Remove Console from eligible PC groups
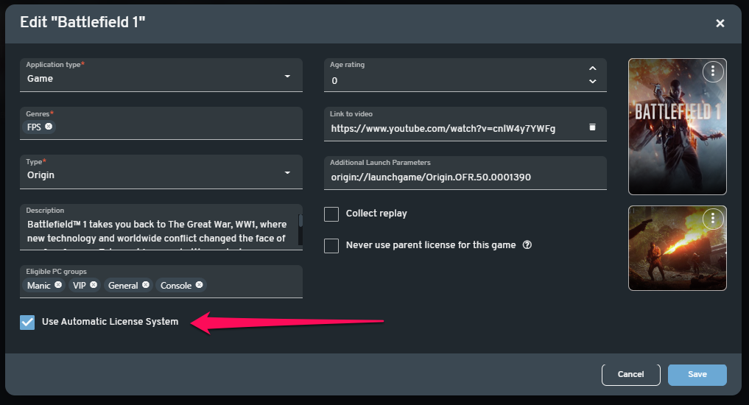Image resolution: width=749 pixels, height=405 pixels. tap(199, 285)
